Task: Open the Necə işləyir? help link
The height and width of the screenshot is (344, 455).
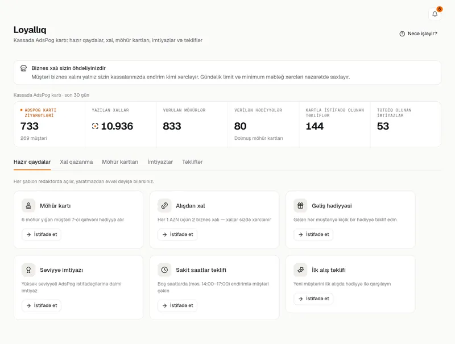Action: click(x=418, y=34)
